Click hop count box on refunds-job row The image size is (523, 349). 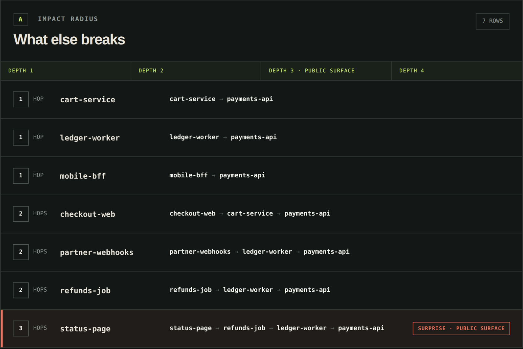click(x=21, y=290)
